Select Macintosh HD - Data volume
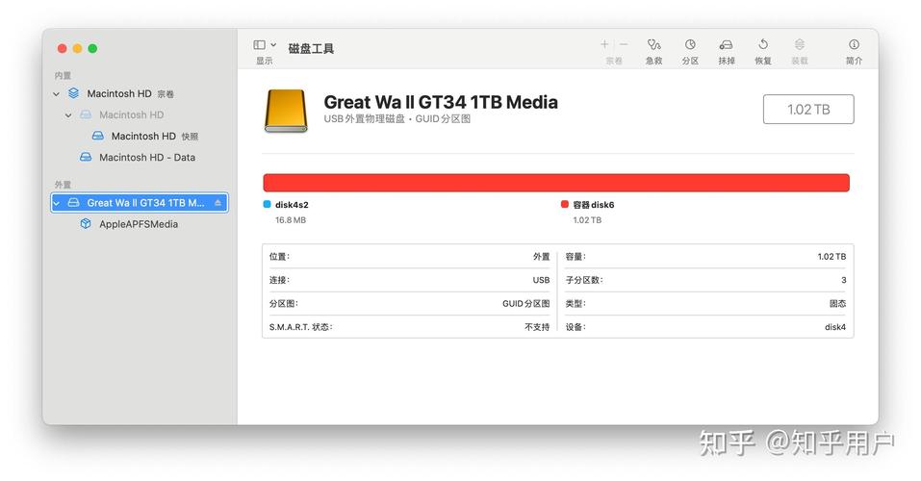The image size is (921, 481). pos(139,158)
